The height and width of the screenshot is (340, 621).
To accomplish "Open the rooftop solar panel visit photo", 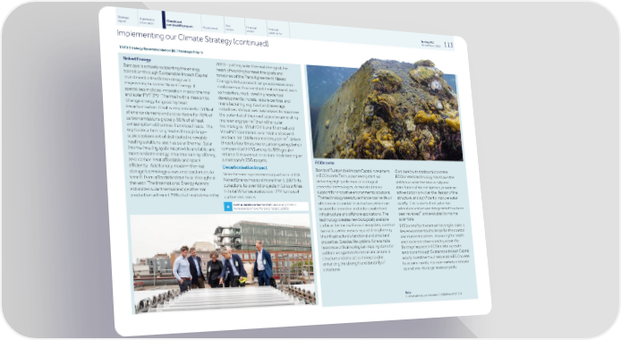I will (x=224, y=264).
